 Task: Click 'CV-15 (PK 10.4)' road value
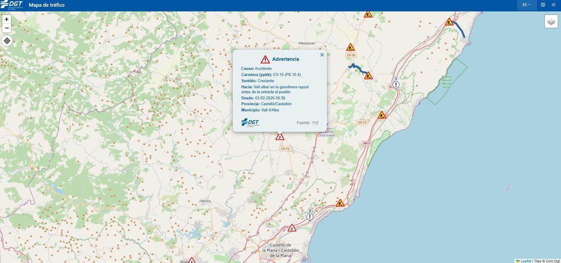(x=287, y=75)
